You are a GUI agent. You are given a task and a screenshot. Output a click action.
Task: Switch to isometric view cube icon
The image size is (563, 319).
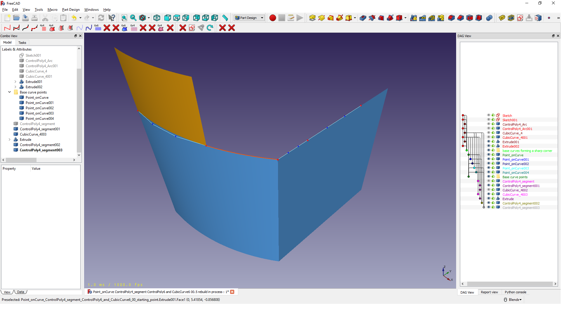click(157, 18)
